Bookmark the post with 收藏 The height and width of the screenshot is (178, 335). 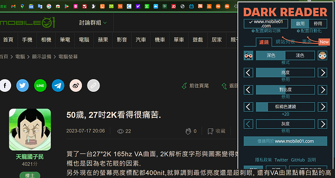point(217,131)
